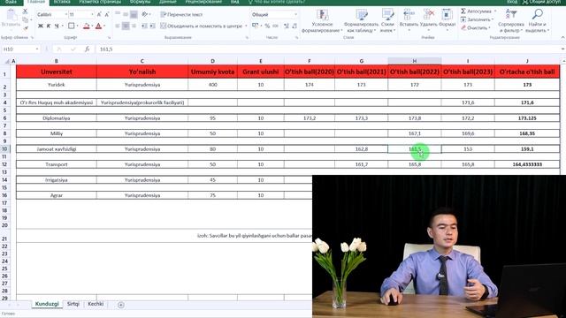Expand the Name Box H10 dropdown
The width and height of the screenshot is (566, 318).
coord(37,49)
